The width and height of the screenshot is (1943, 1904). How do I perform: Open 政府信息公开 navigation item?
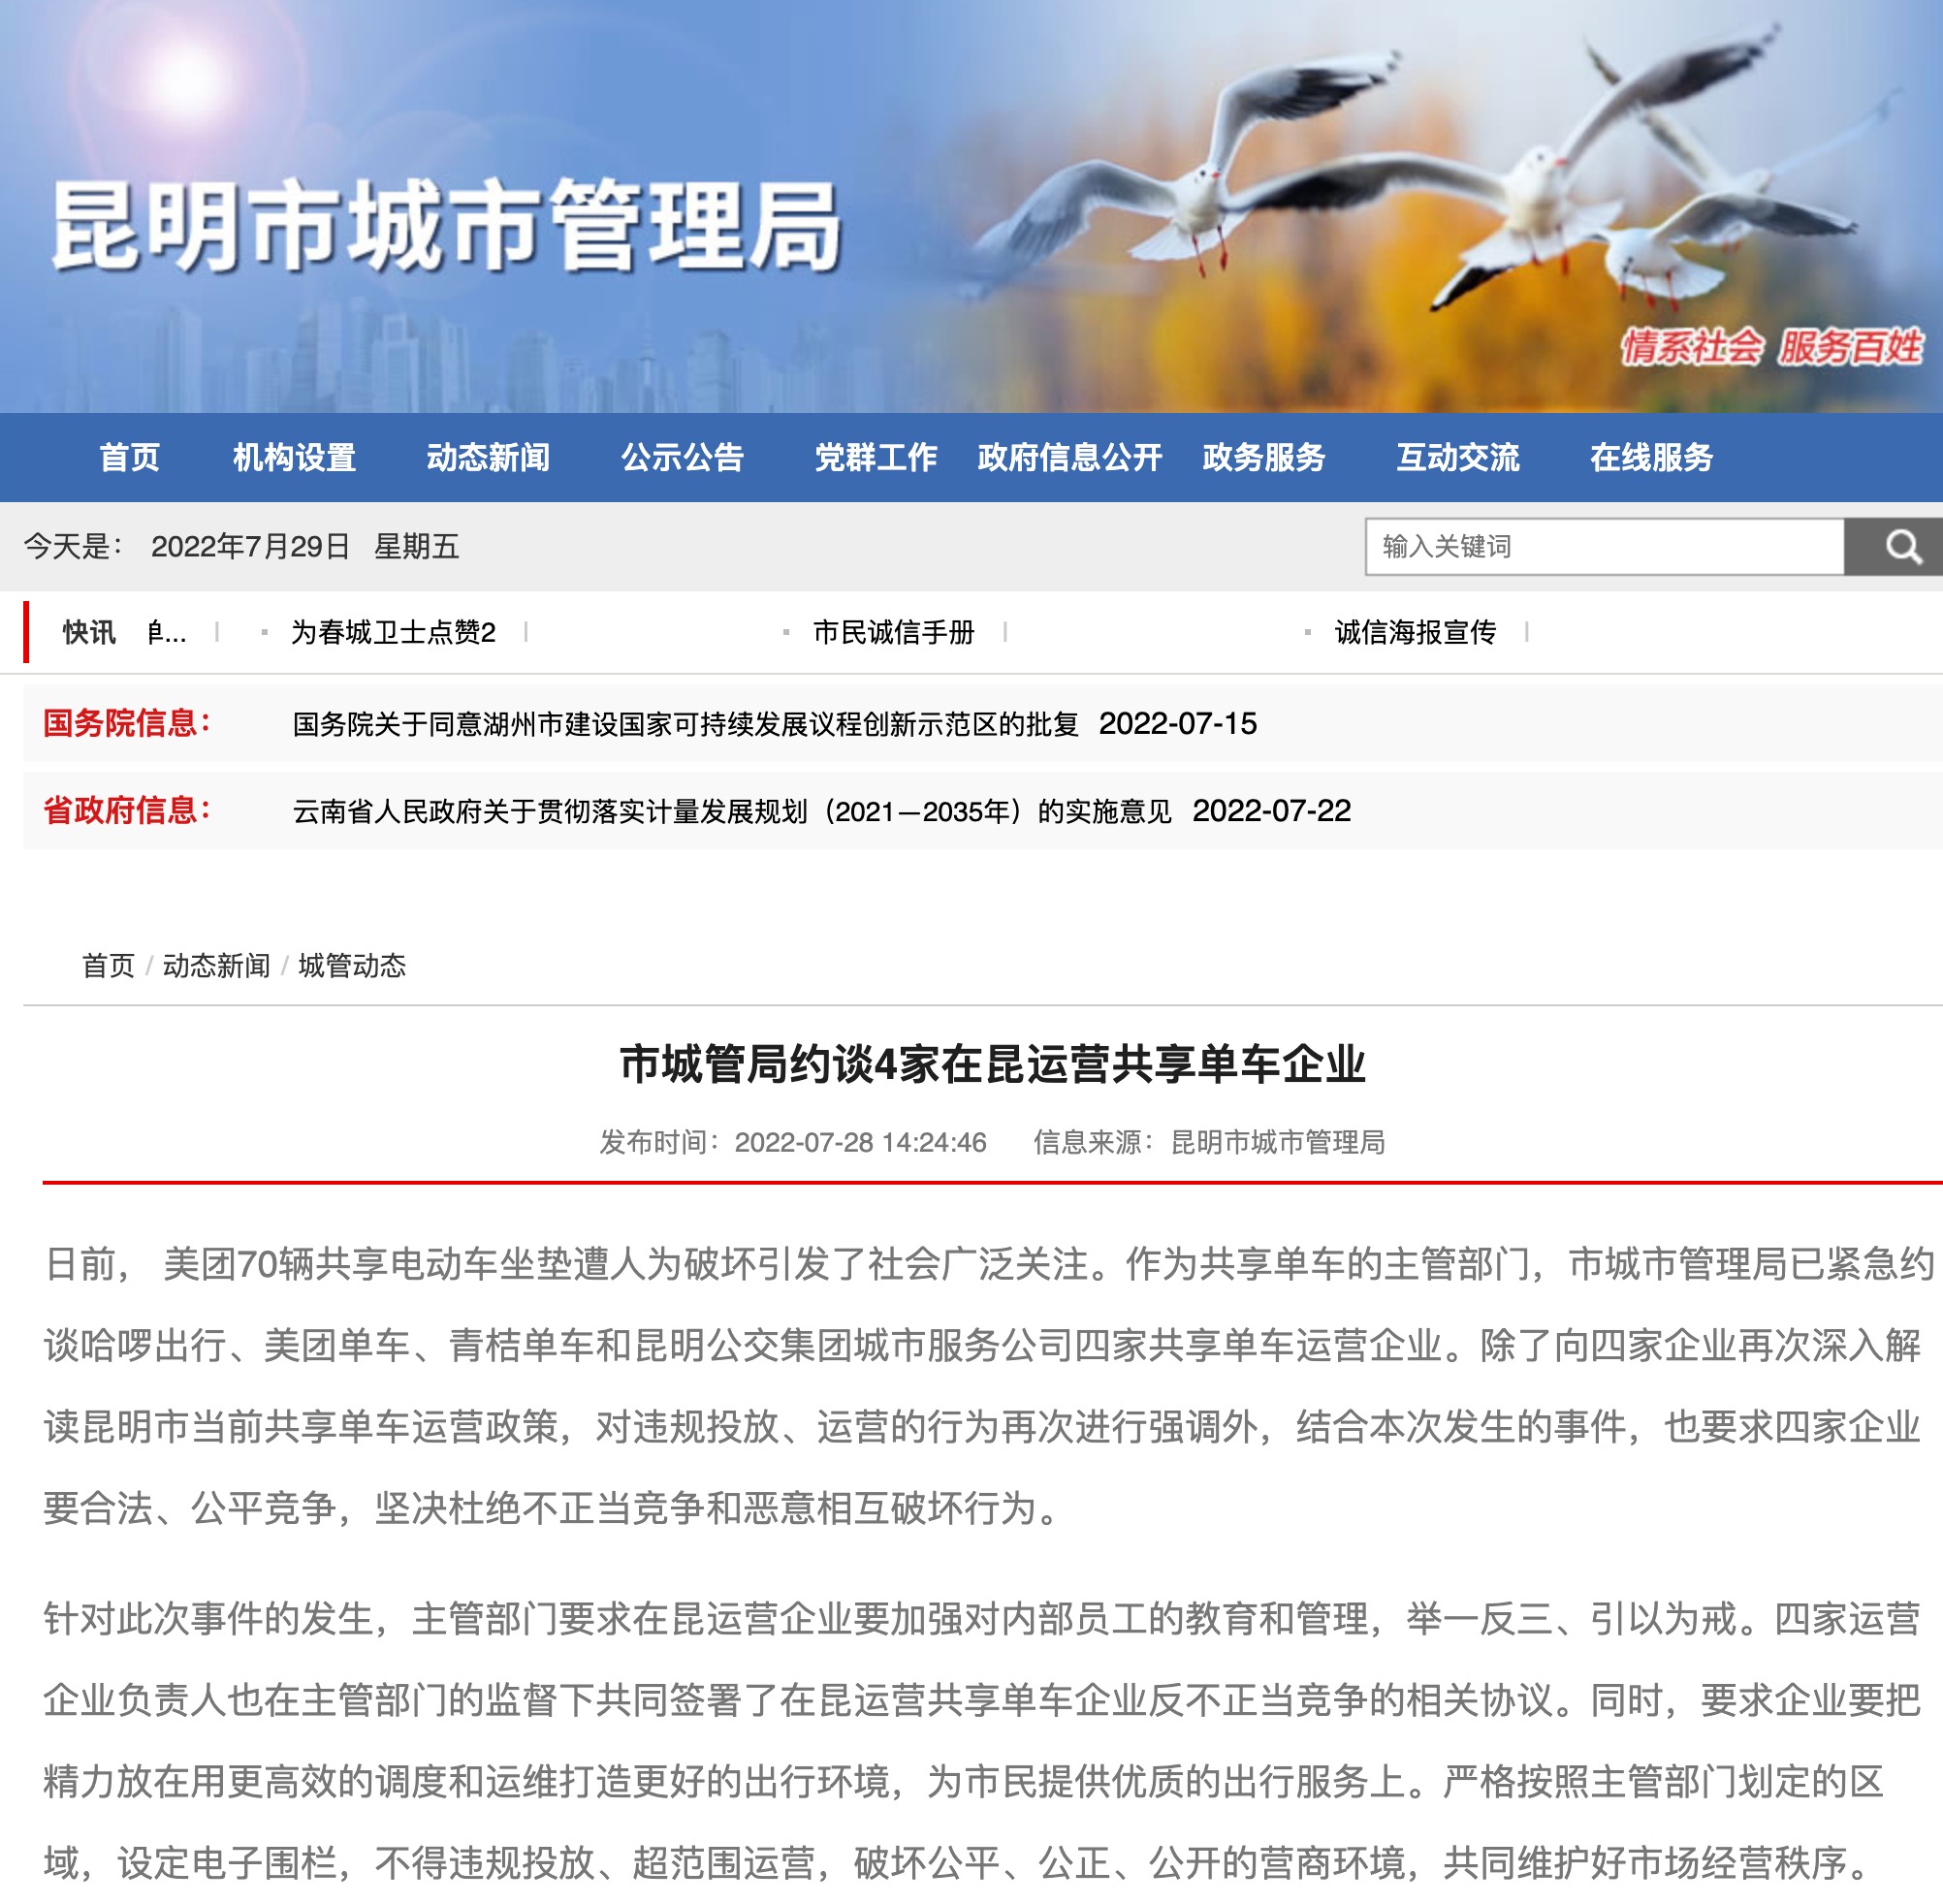pyautogui.click(x=1069, y=457)
